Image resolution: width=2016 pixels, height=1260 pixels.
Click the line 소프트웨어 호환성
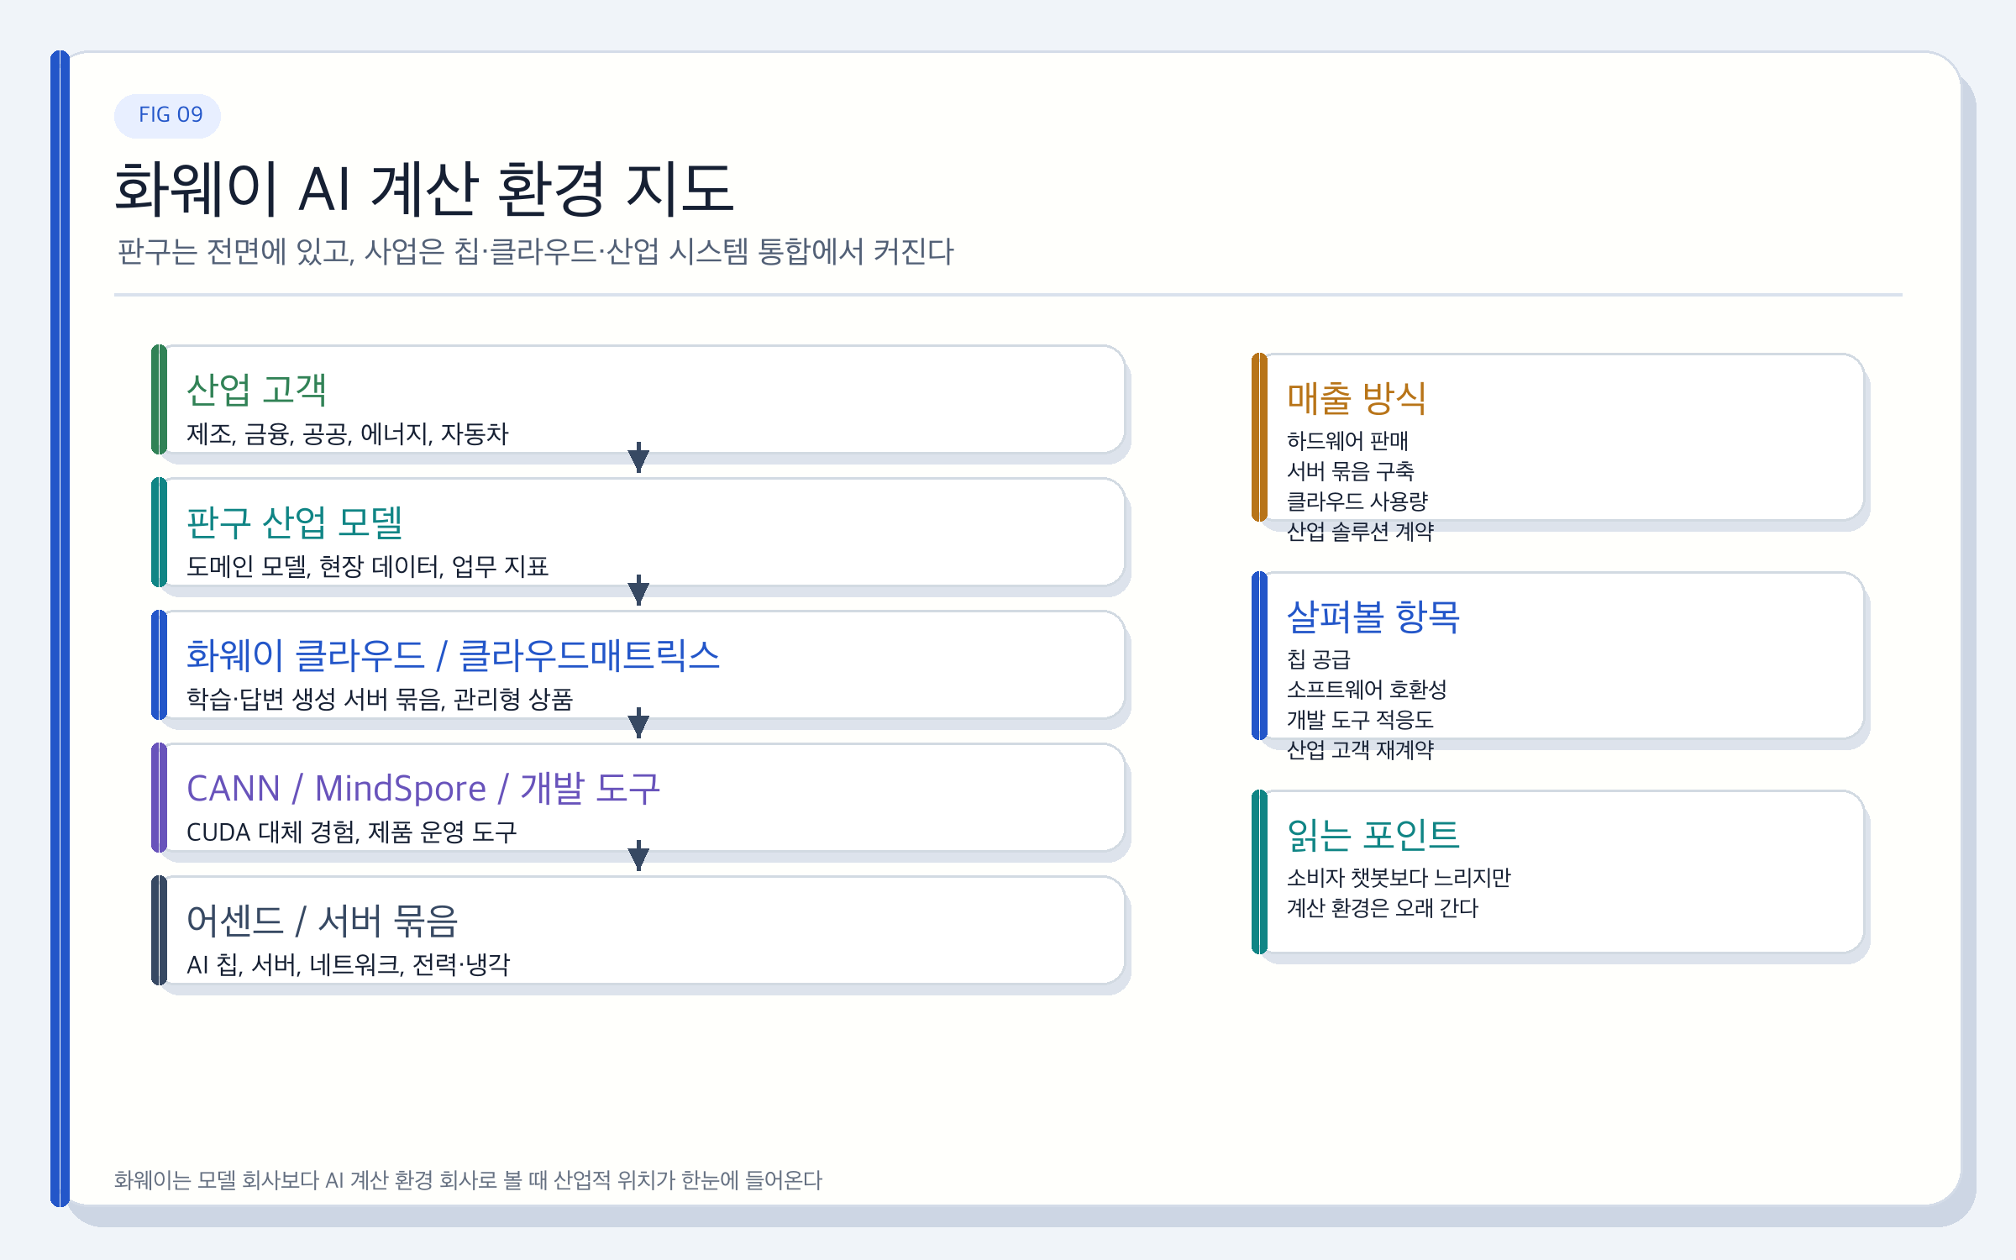(1367, 690)
